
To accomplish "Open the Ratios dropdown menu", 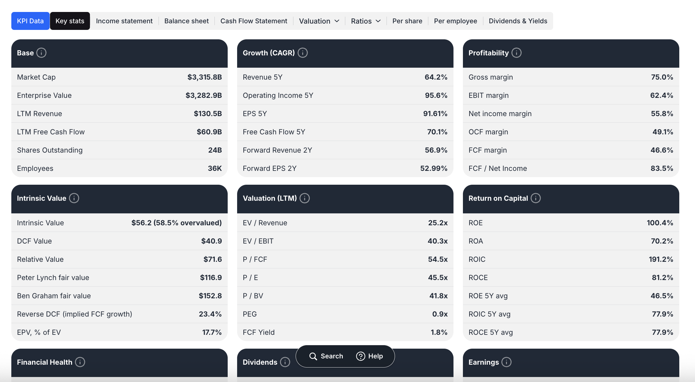I will point(365,21).
